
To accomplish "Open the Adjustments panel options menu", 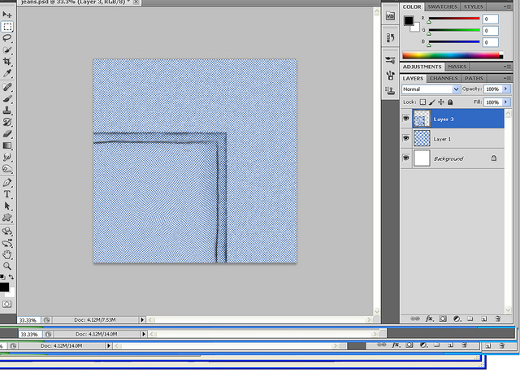I will [x=508, y=67].
